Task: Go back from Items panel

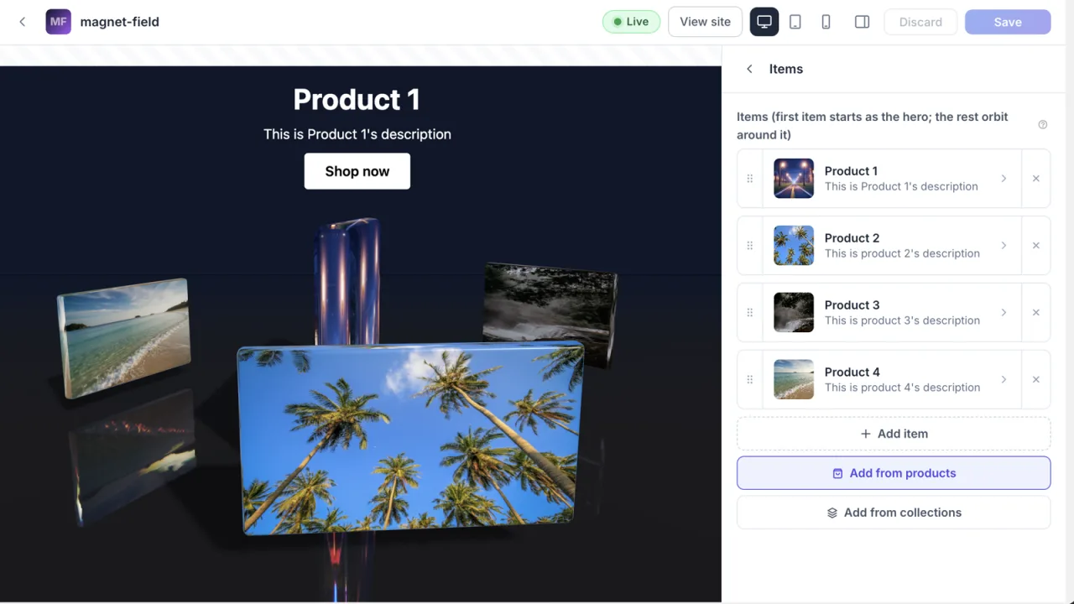Action: point(749,69)
